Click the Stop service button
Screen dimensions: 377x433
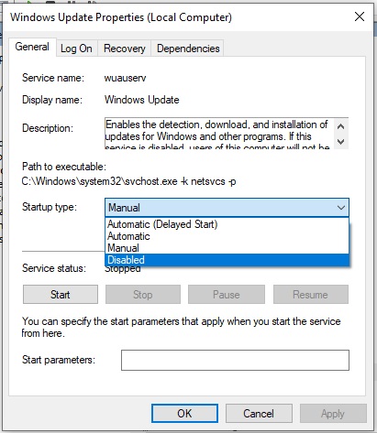143,295
